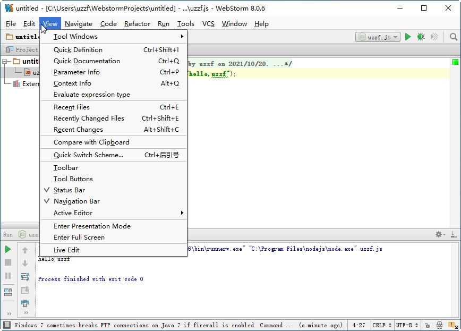
Task: Choose Evaluate expression type
Action: pyautogui.click(x=113, y=95)
